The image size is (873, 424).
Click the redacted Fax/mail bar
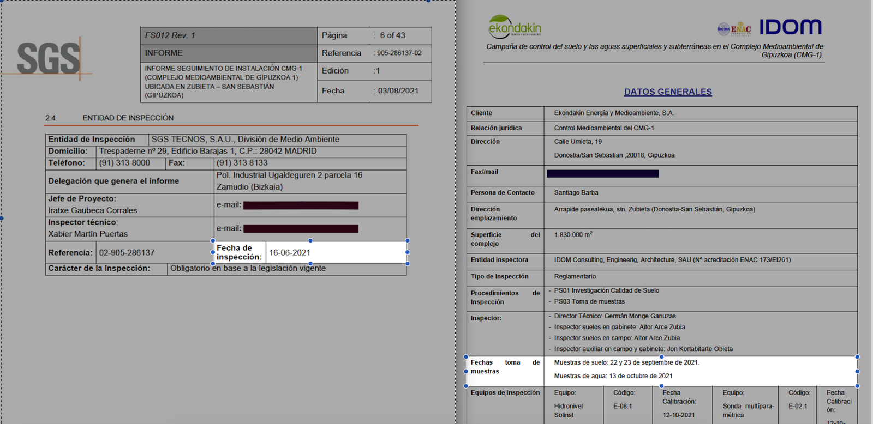(602, 174)
